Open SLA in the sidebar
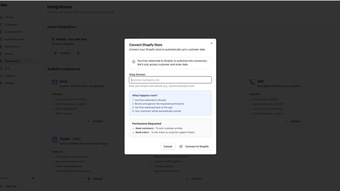Screen dimensions: 340x191 tap(7, 69)
